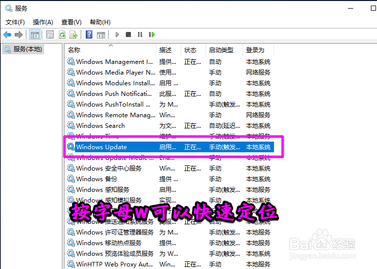This screenshot has width=377, height=269.
Task: Click the Services gear icon in title bar
Action: click(x=9, y=8)
